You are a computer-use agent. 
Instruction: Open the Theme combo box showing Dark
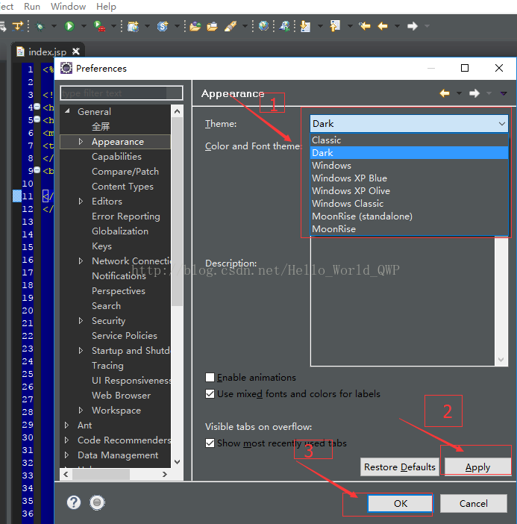[x=409, y=124]
